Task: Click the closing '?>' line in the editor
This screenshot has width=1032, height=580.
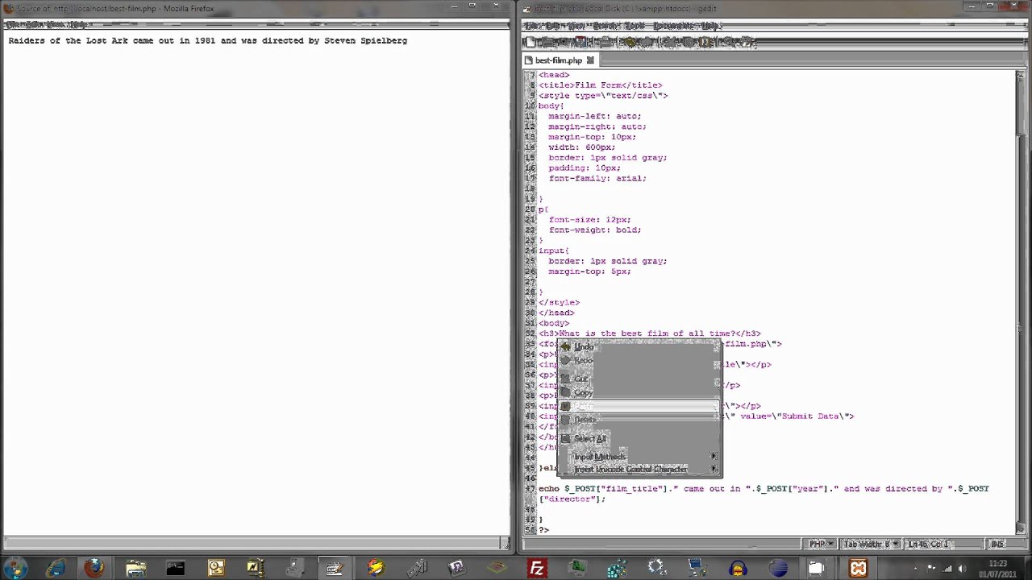Action: tap(543, 529)
